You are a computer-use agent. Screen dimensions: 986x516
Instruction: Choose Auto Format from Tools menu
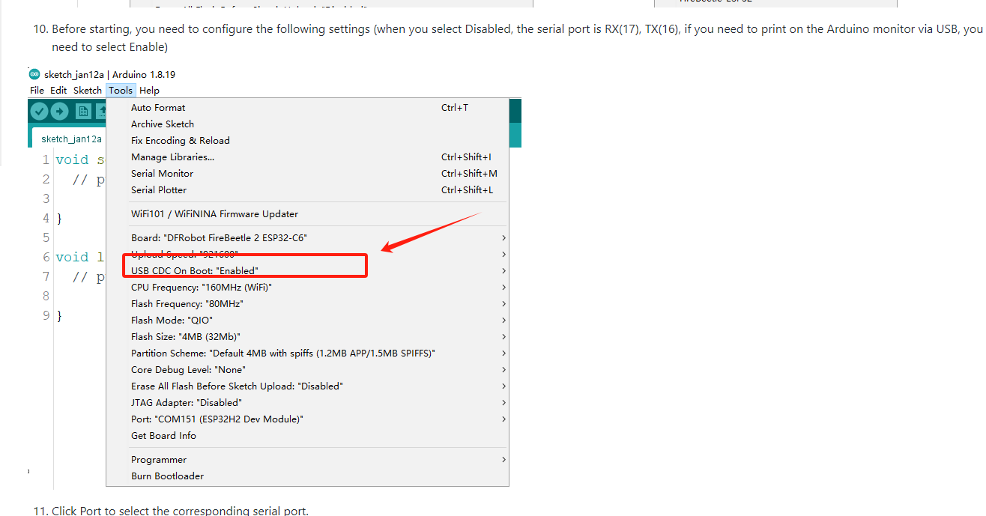pyautogui.click(x=308, y=108)
